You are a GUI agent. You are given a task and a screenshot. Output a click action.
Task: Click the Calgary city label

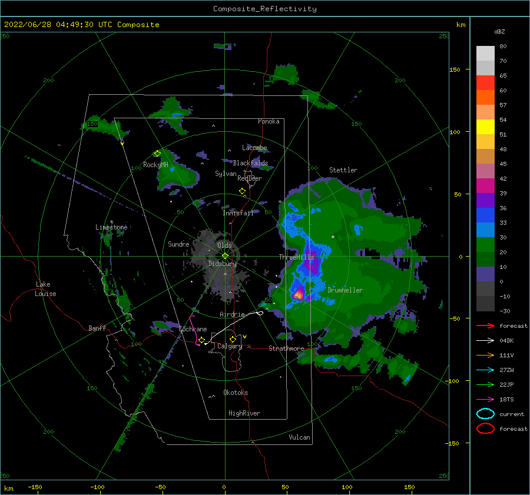(x=230, y=346)
